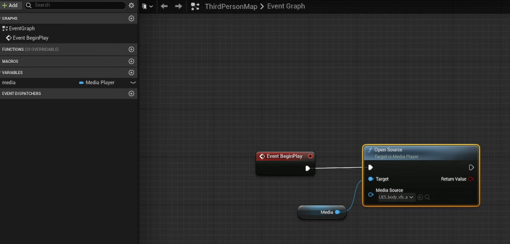Click the graph icon beside ThirdPersonMap

[x=195, y=6]
